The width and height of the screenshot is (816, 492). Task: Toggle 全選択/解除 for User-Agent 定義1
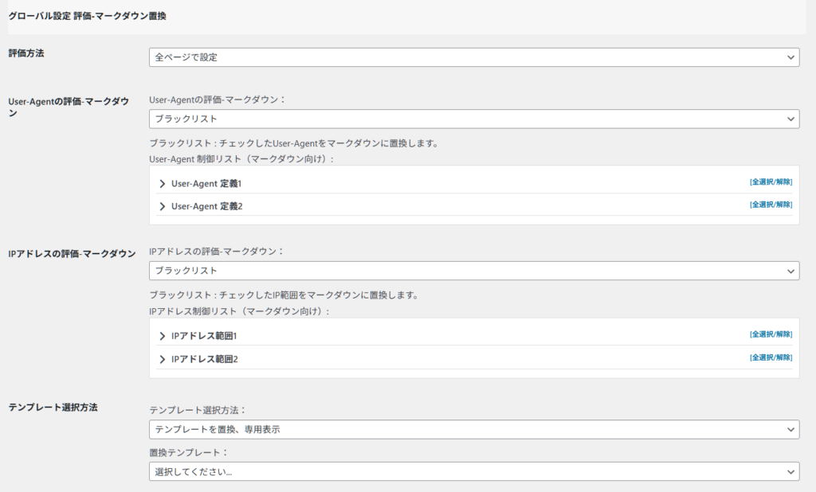(771, 182)
